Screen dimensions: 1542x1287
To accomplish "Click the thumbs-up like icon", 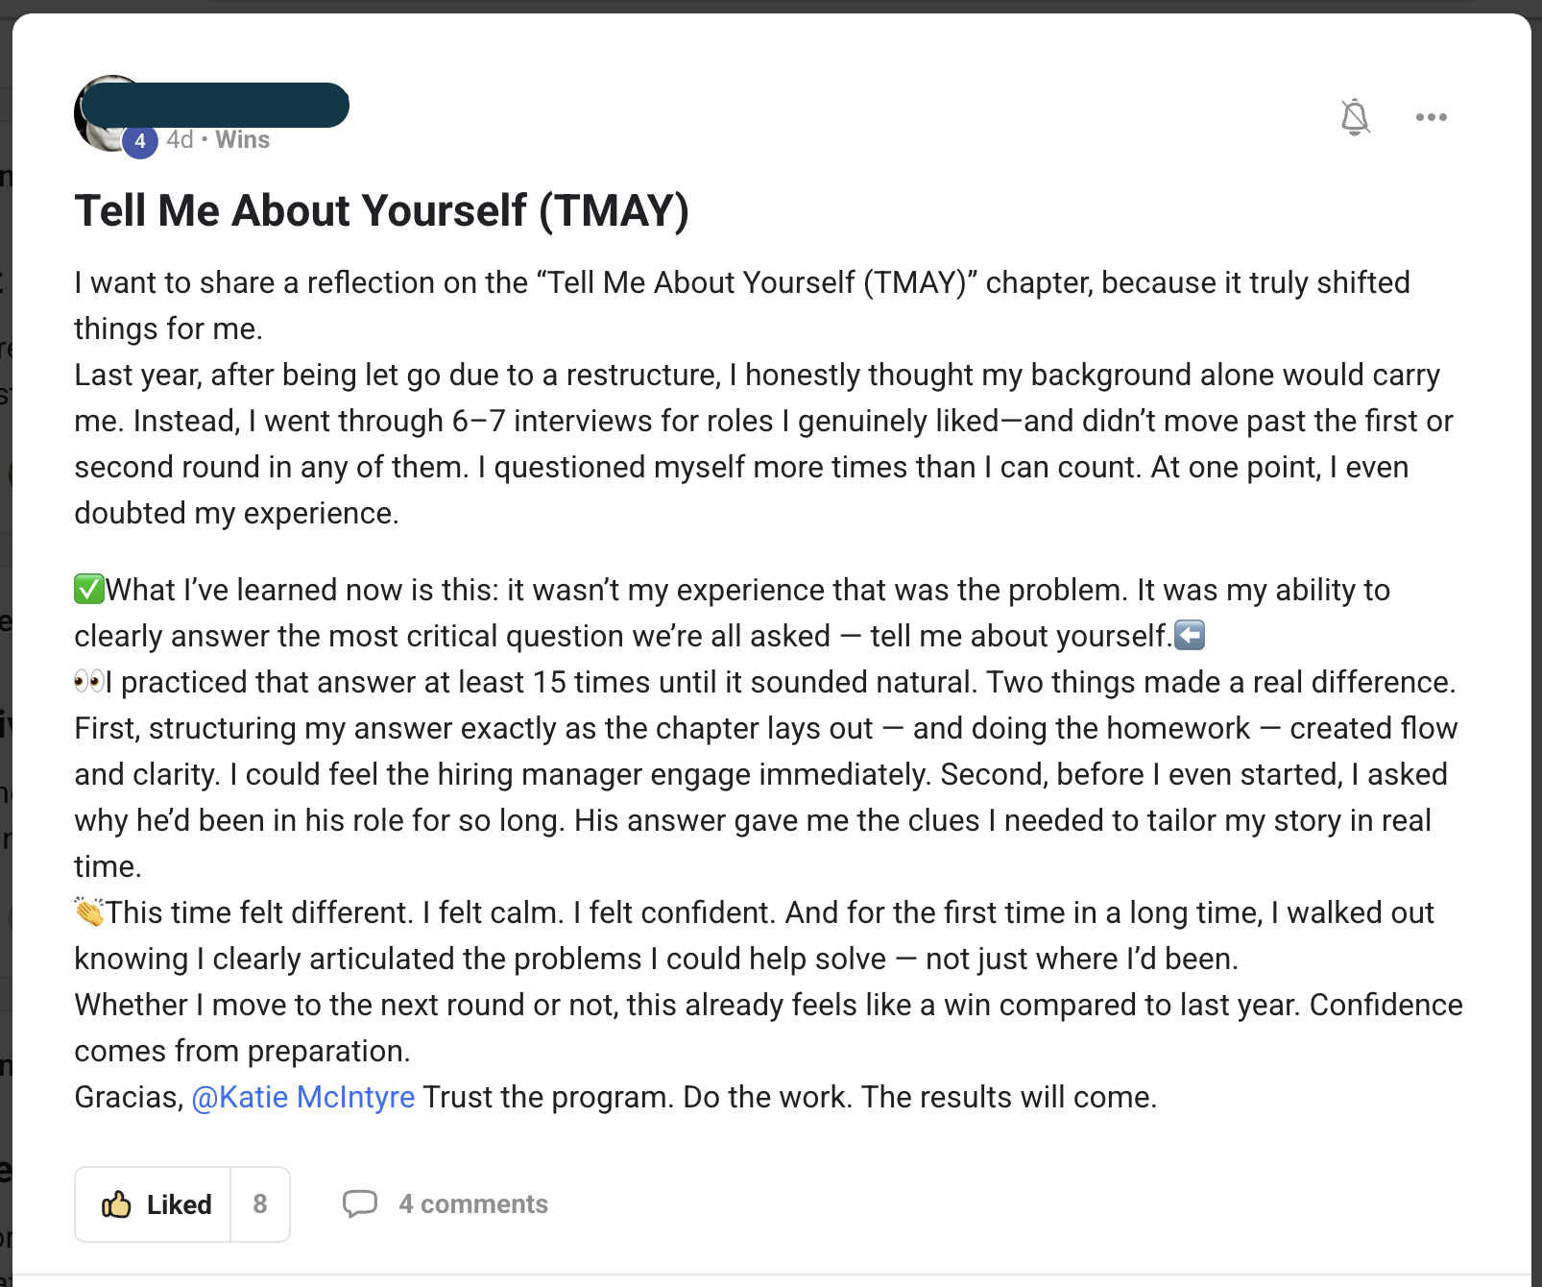I will pyautogui.click(x=116, y=1204).
